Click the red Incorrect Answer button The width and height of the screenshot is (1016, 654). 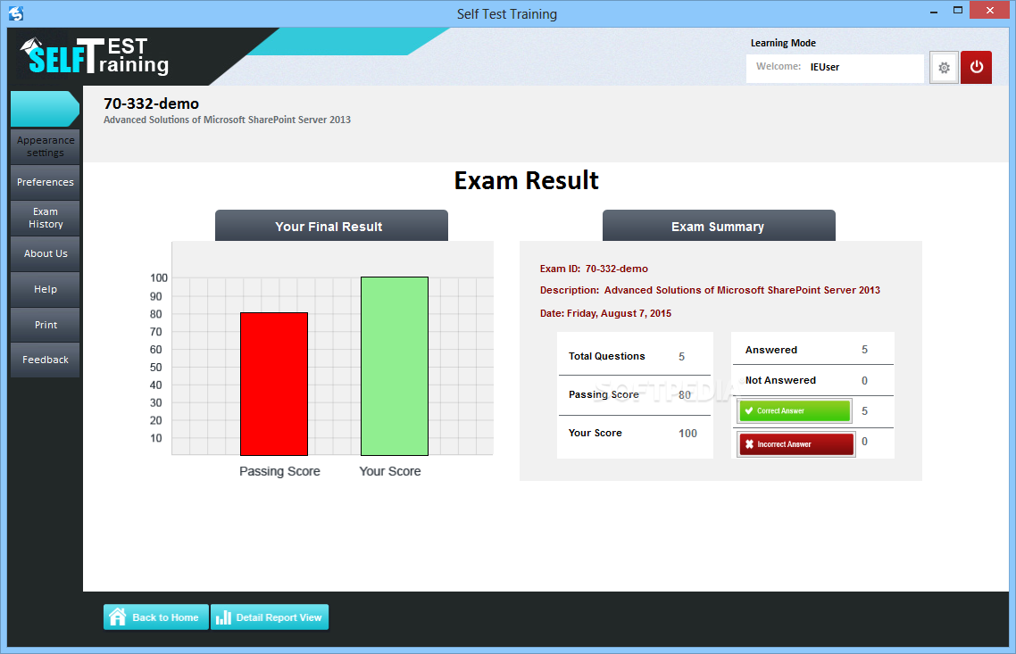[796, 444]
